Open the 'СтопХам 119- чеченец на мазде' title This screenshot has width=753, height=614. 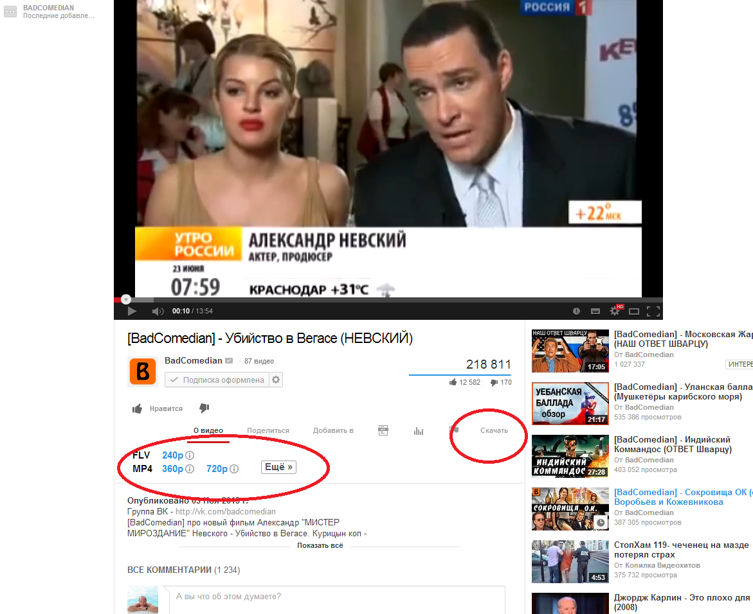tap(682, 550)
